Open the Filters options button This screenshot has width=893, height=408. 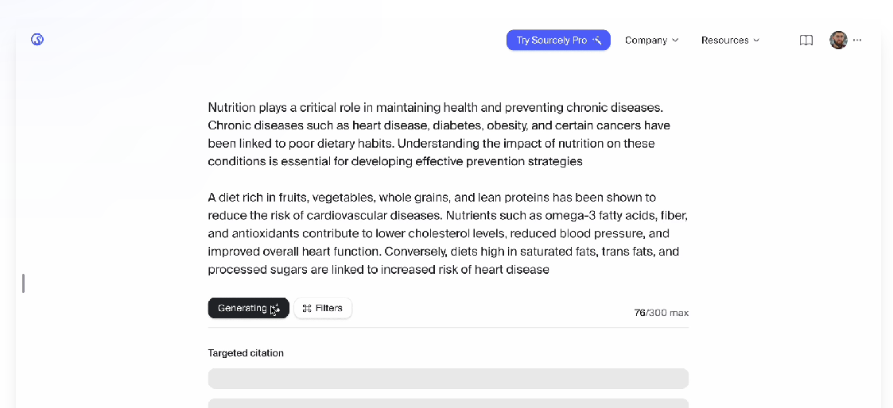point(323,309)
